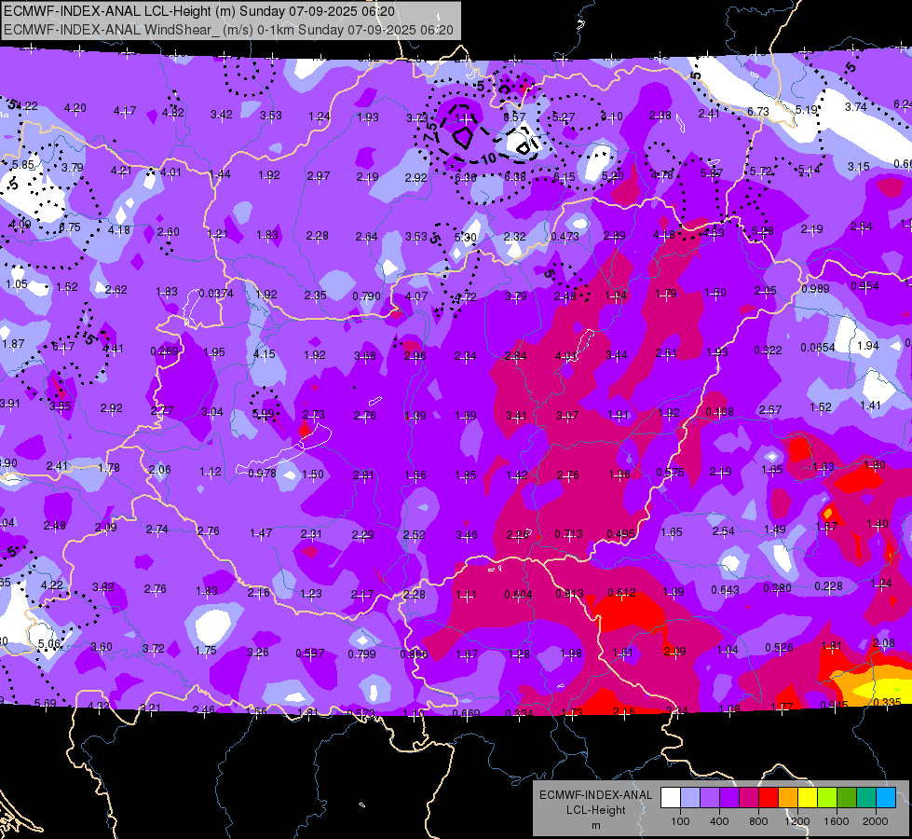Click the legend tick label 800
This screenshot has width=912, height=839.
point(758,821)
